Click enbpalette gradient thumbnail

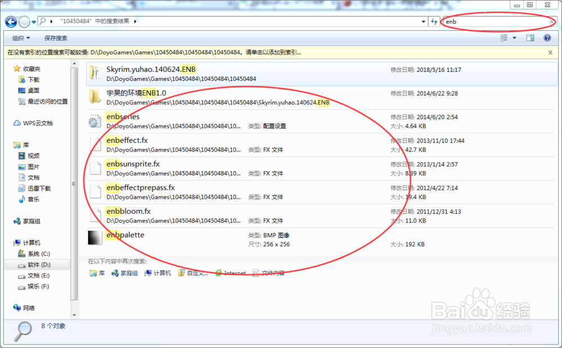click(x=95, y=238)
